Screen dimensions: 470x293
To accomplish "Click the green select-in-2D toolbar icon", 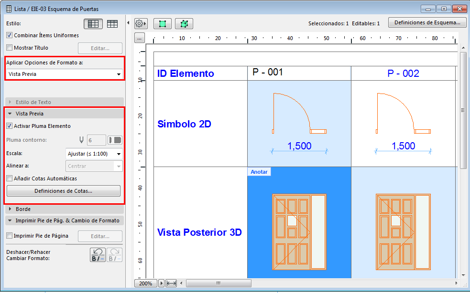I will pos(163,23).
